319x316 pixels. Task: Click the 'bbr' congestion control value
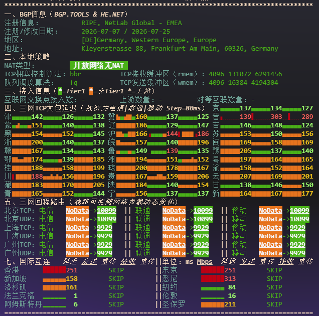coord(75,74)
